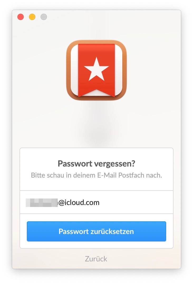Click the Passwort vergessen? heading
Image resolution: width=193 pixels, height=283 pixels.
pos(96,164)
